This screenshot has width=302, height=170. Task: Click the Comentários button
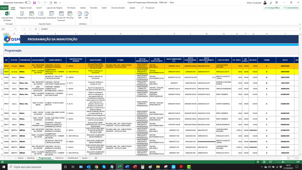(x=291, y=8)
